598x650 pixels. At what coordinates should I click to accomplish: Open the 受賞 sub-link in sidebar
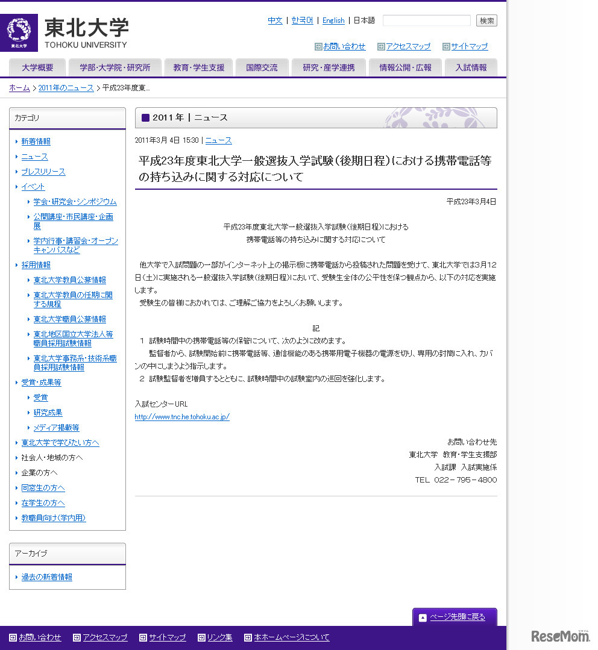(40, 398)
